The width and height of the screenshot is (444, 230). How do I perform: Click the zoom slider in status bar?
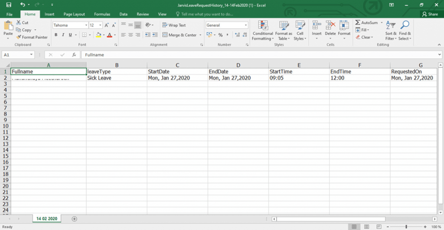406,227
